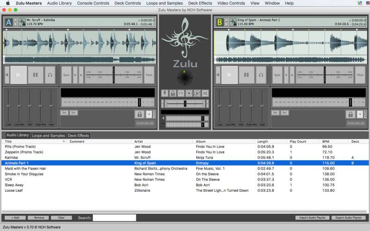This screenshot has height=231, width=370.
Task: Start playback on Deck B
Action: pyautogui.click(x=229, y=75)
